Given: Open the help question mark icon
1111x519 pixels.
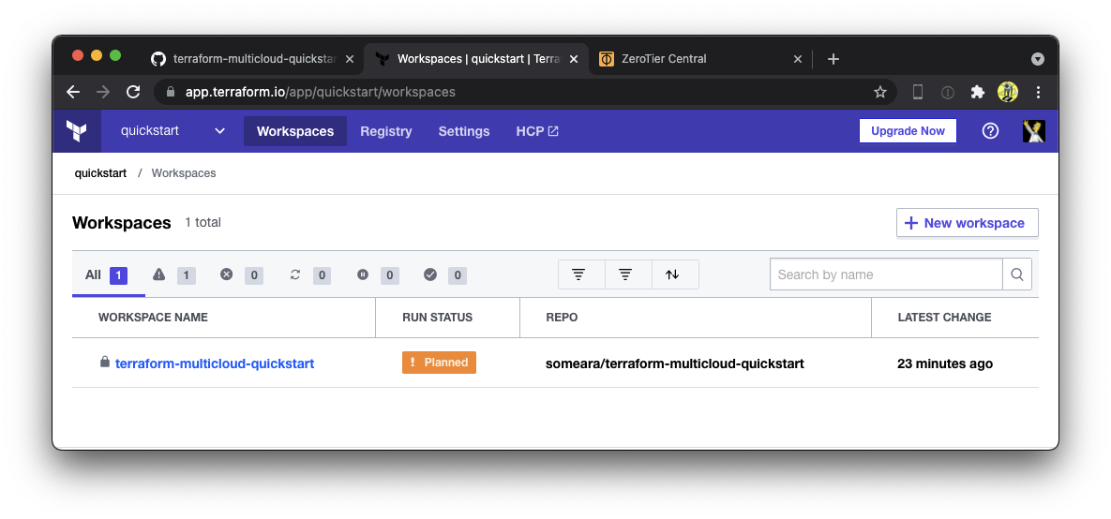Looking at the screenshot, I should (x=991, y=131).
